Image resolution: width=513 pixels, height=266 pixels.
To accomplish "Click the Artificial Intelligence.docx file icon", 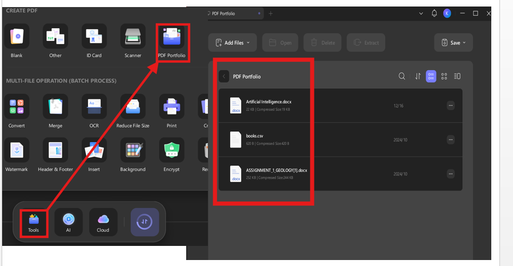I will (236, 106).
